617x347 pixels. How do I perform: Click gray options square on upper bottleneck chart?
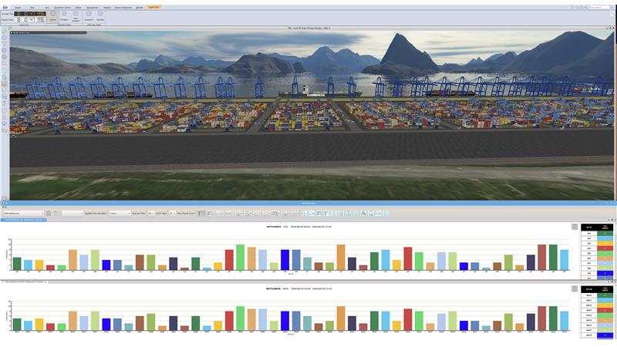[x=575, y=227]
